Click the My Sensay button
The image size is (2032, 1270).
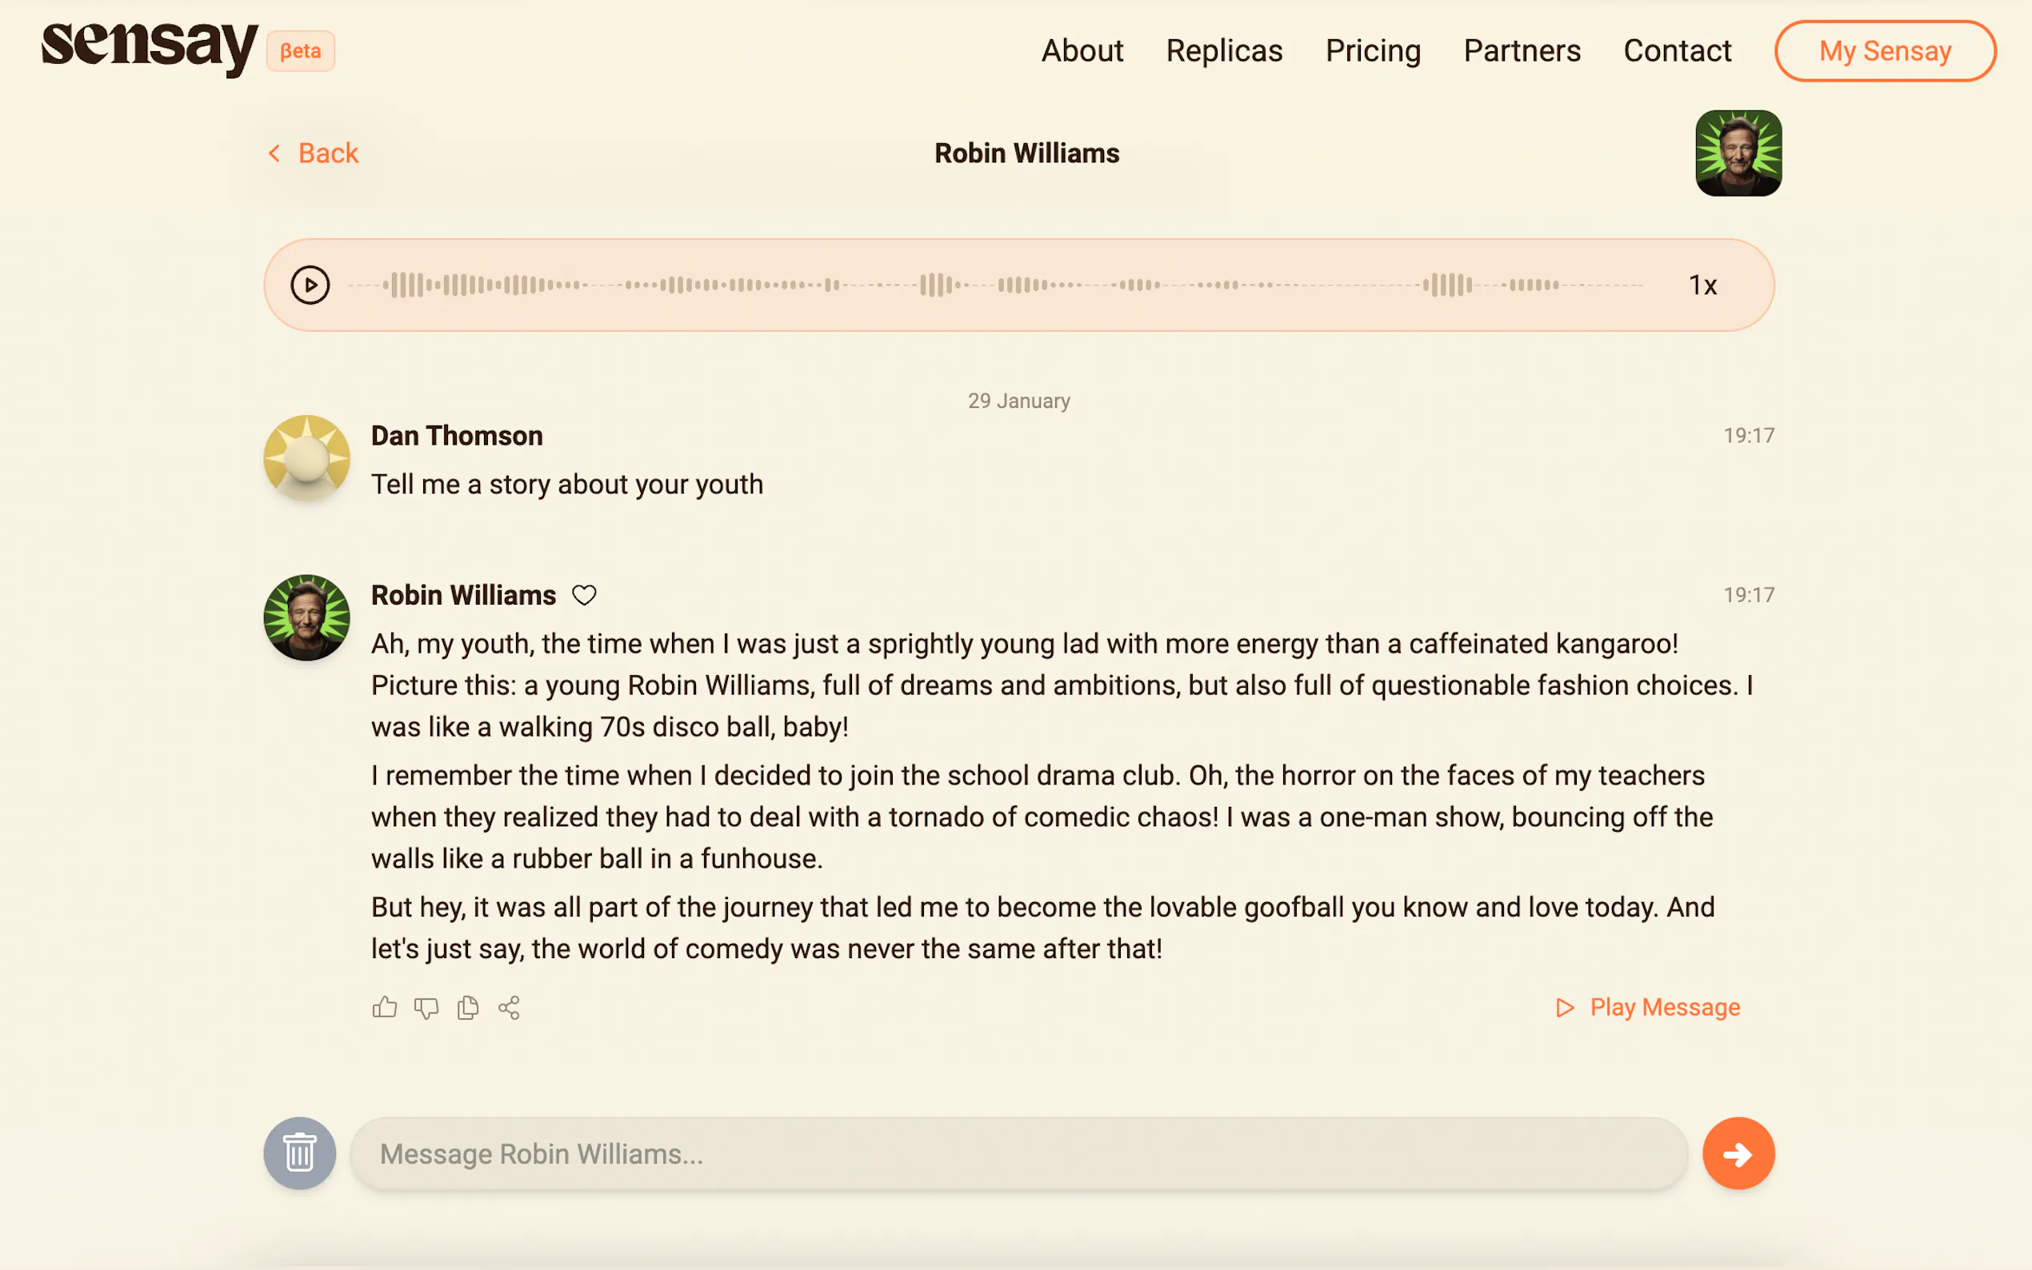pos(1884,51)
